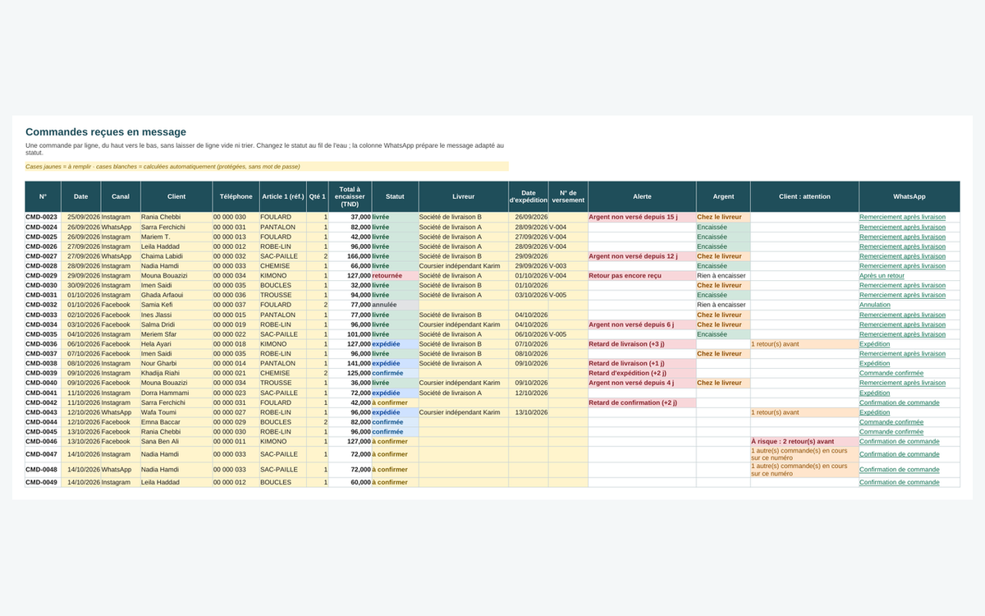
Task: Select client cell 'Chaima Labidi'
Action: pyautogui.click(x=176, y=256)
